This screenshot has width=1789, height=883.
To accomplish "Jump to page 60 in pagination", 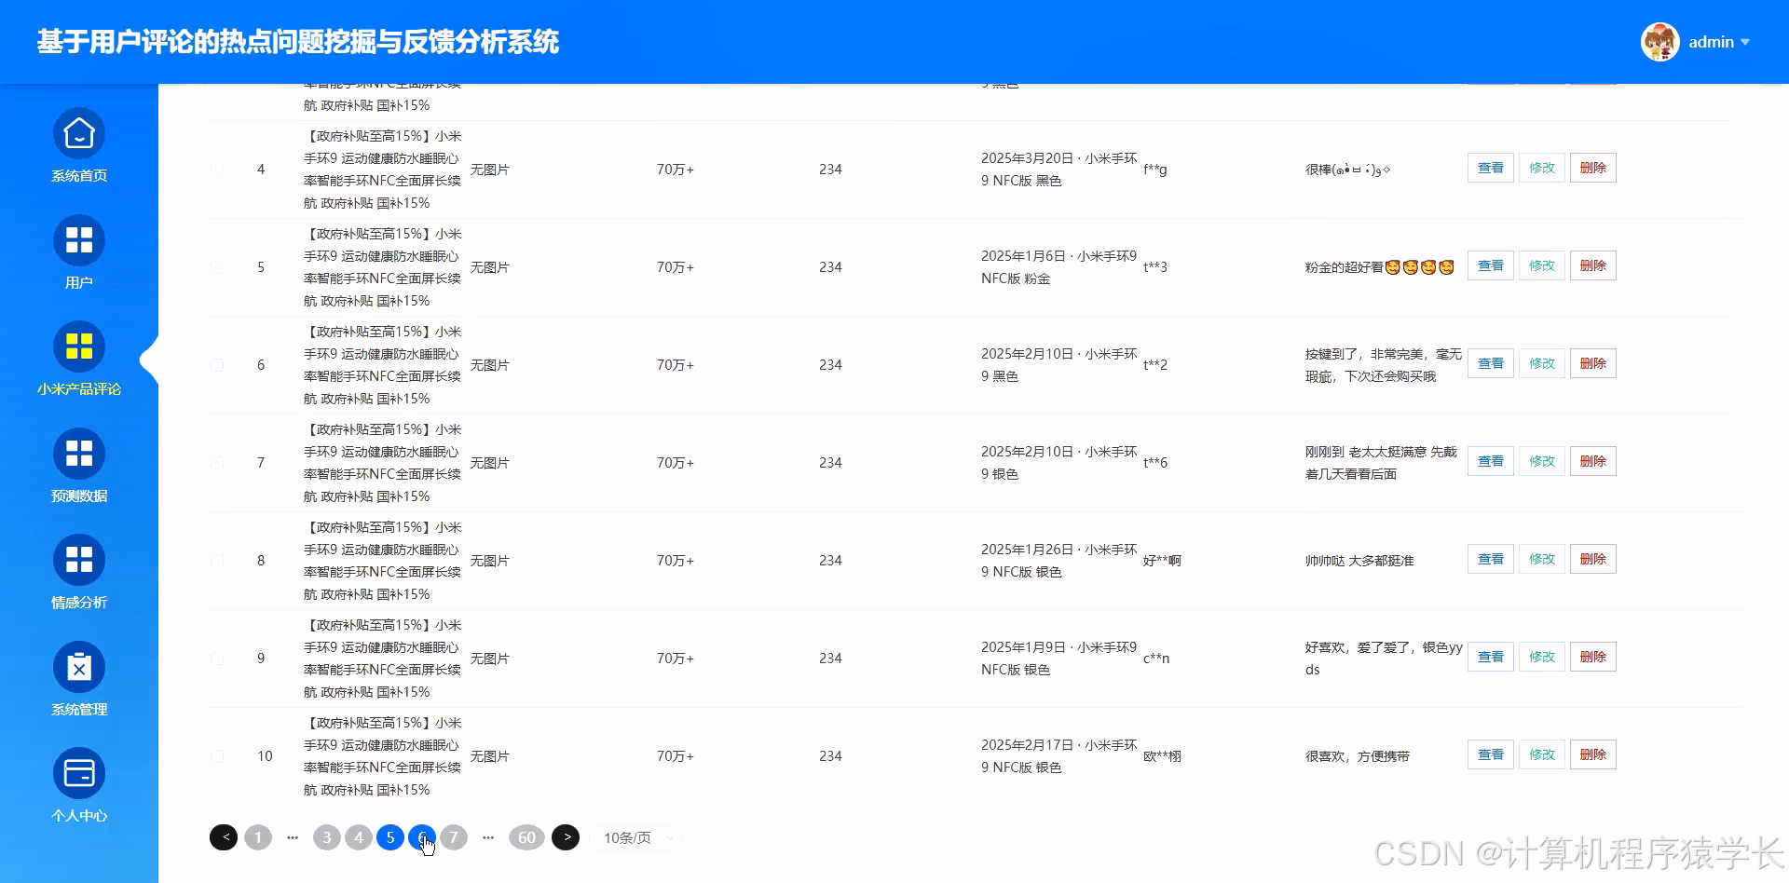I will [526, 837].
